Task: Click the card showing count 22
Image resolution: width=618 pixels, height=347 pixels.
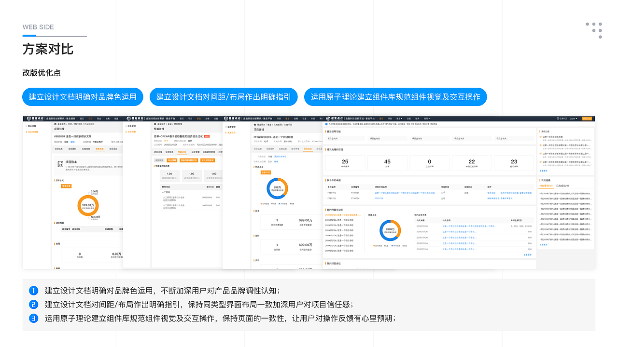Action: pyautogui.click(x=472, y=163)
